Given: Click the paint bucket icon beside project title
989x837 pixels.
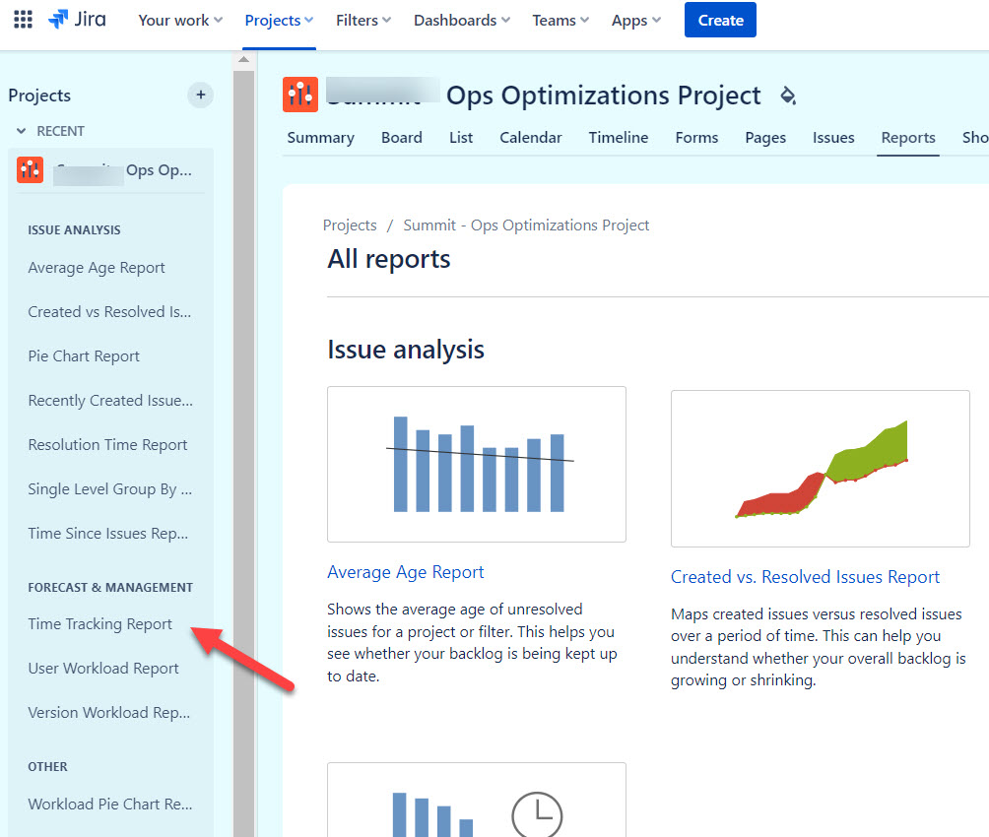Looking at the screenshot, I should tap(788, 96).
